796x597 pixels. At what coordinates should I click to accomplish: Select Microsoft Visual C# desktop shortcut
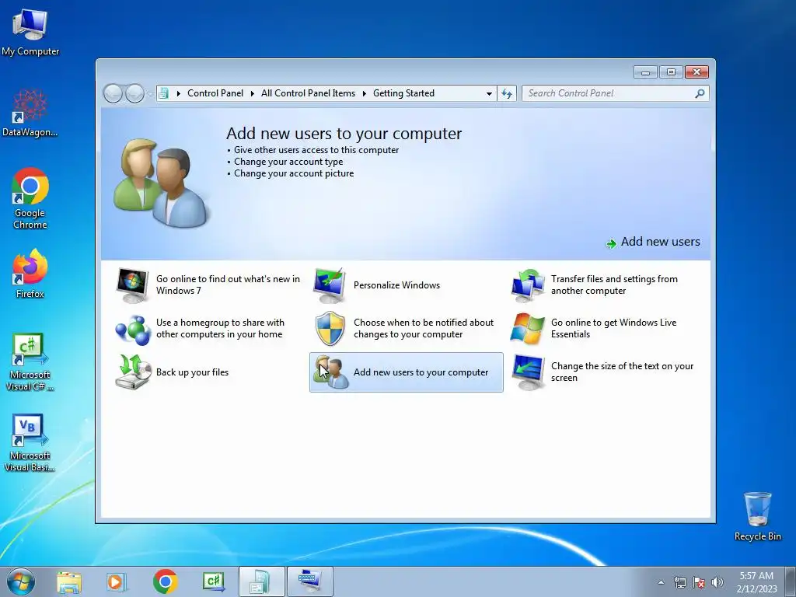30,361
